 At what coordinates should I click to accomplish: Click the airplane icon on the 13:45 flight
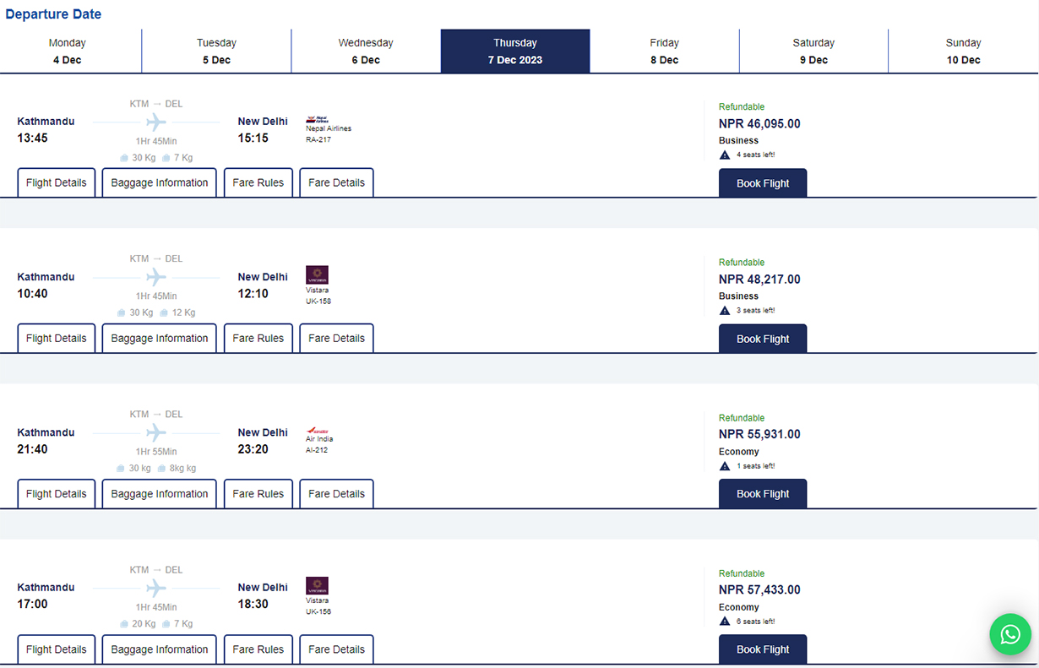coord(155,122)
